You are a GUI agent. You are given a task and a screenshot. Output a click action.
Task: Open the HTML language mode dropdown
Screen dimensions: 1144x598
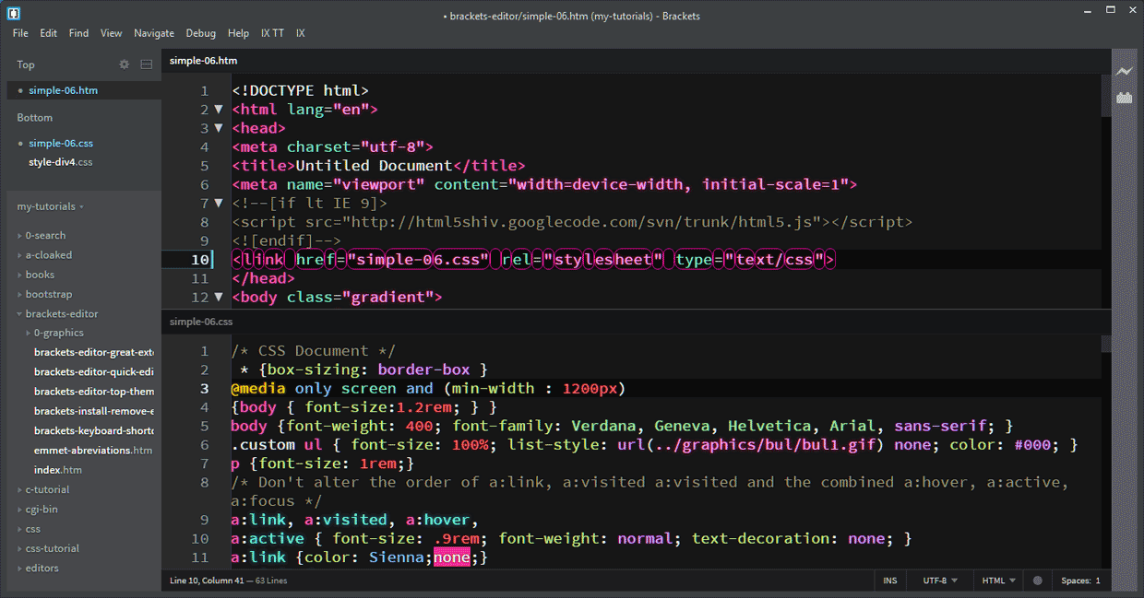[999, 581]
